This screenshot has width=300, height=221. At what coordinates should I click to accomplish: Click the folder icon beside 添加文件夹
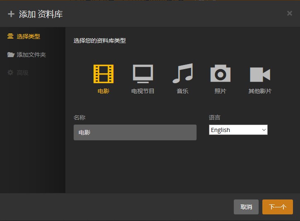click(11, 55)
